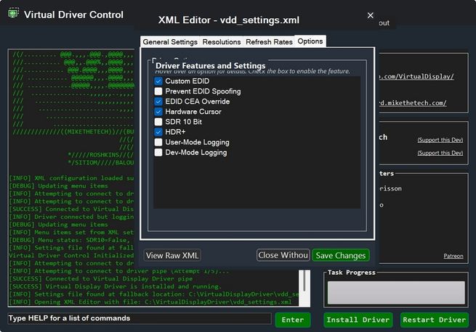Enable the SDR 10 Bit option

[158, 122]
